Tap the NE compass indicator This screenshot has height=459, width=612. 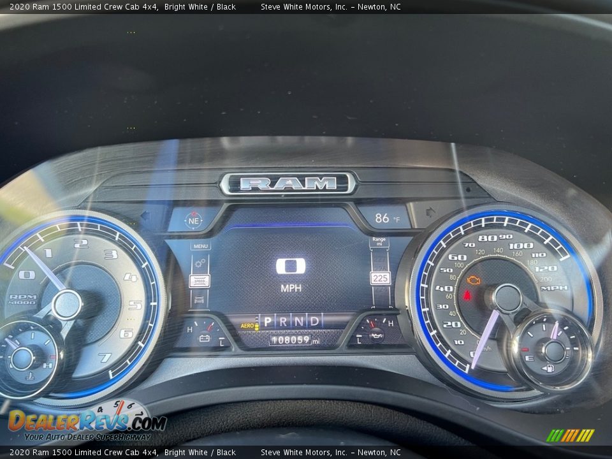coord(193,220)
